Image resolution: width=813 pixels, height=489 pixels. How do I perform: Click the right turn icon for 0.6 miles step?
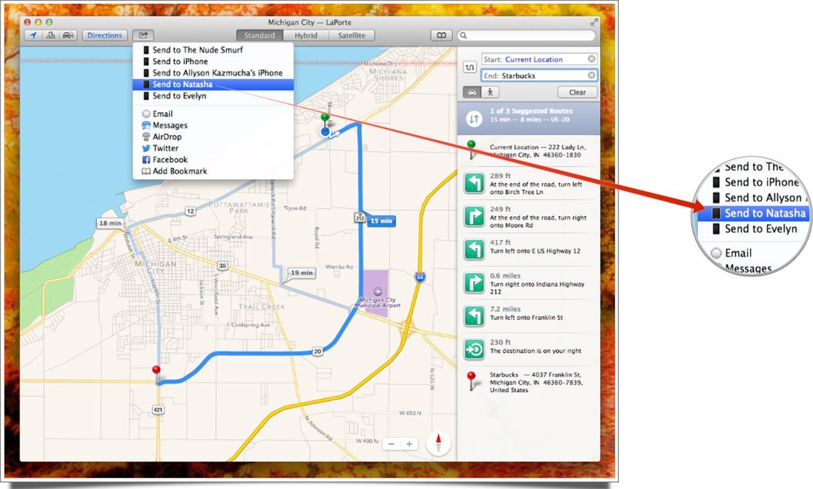(x=474, y=283)
